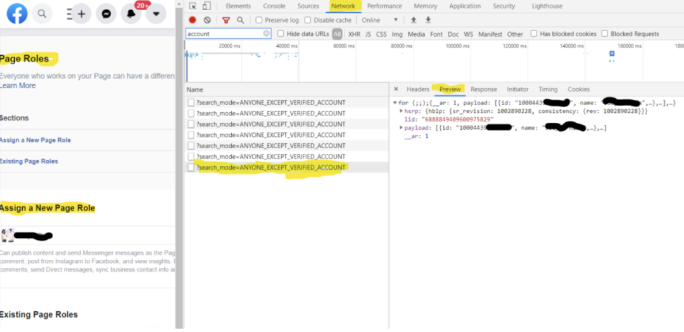The width and height of the screenshot is (684, 332).
Task: Click the red record network log button
Action: (x=193, y=20)
